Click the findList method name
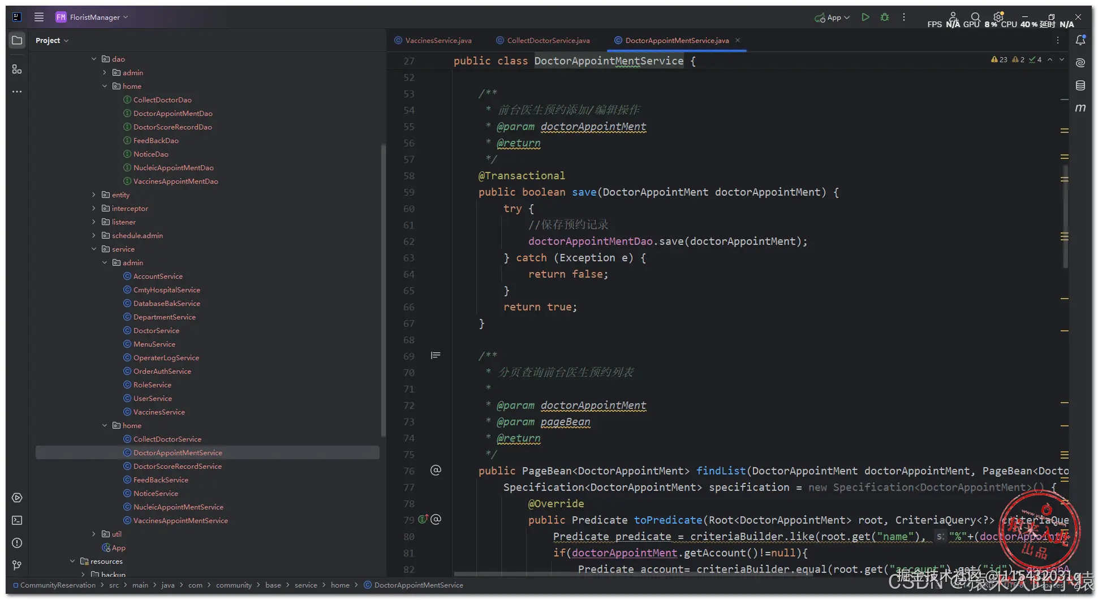This screenshot has height=600, width=1098. (x=721, y=470)
